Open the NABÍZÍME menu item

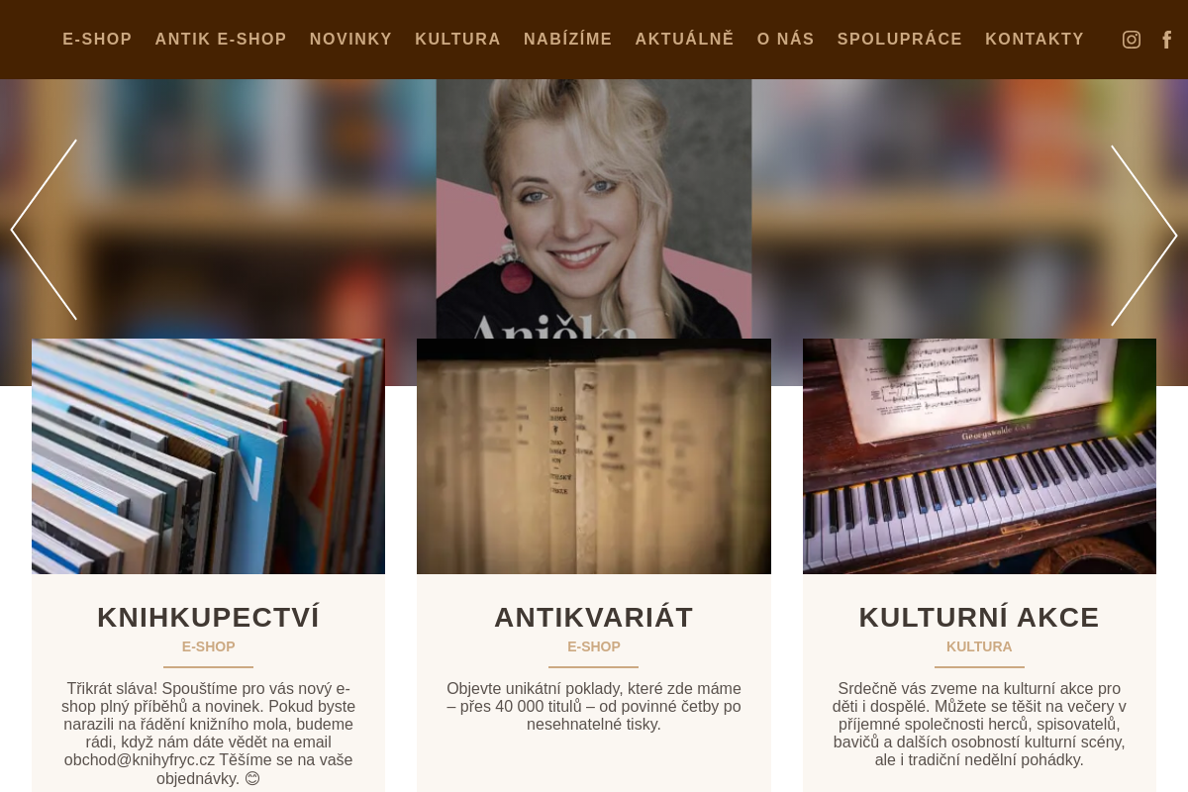pos(567,40)
